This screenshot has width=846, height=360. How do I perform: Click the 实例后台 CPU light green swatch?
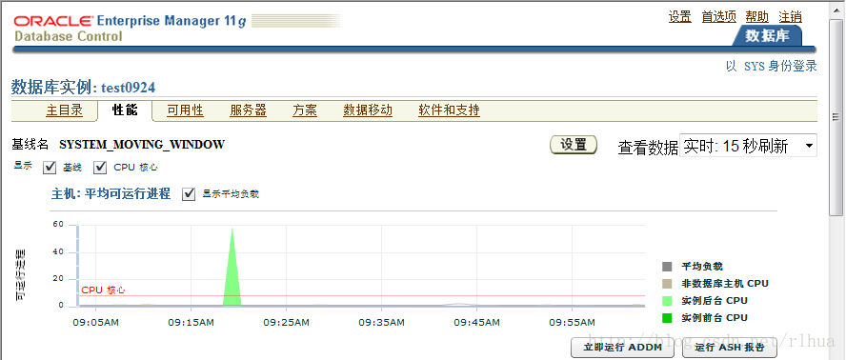click(667, 301)
